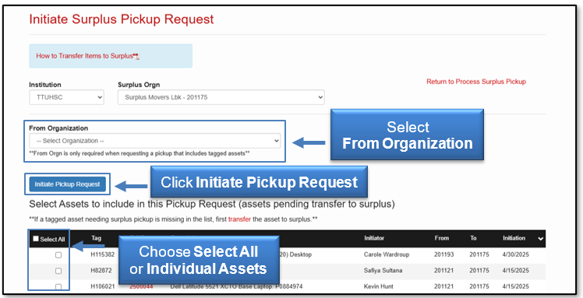Open the Institution dropdown showing TTUHSC
Image resolution: width=583 pixels, height=298 pixels.
pyautogui.click(x=66, y=97)
